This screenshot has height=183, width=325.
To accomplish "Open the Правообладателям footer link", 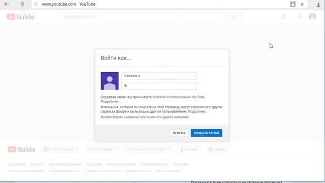I will pos(65,164).
